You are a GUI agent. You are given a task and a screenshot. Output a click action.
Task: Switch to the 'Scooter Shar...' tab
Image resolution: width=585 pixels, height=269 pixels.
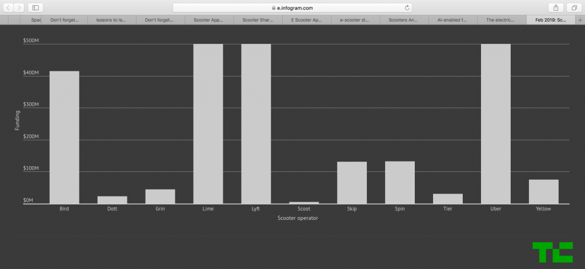point(258,19)
